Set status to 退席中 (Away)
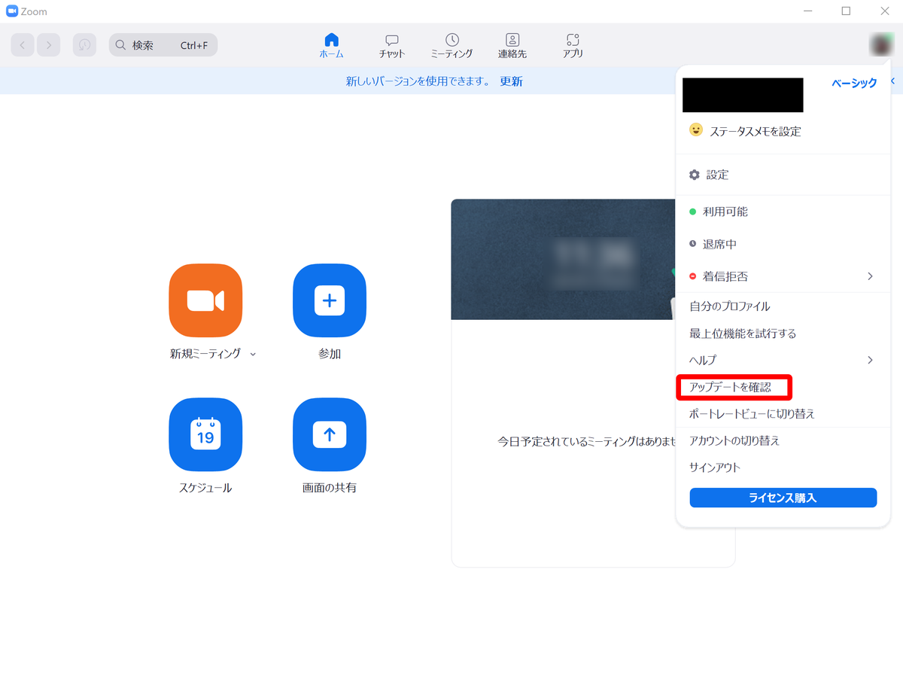 click(719, 245)
